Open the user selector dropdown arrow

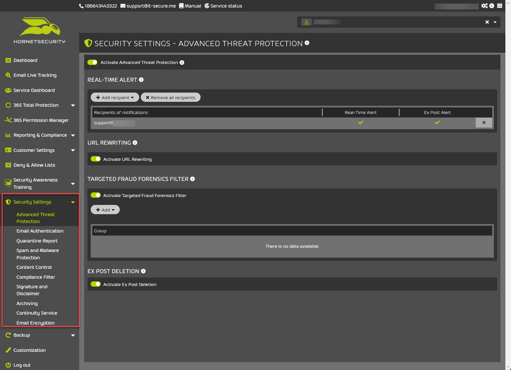(x=495, y=22)
